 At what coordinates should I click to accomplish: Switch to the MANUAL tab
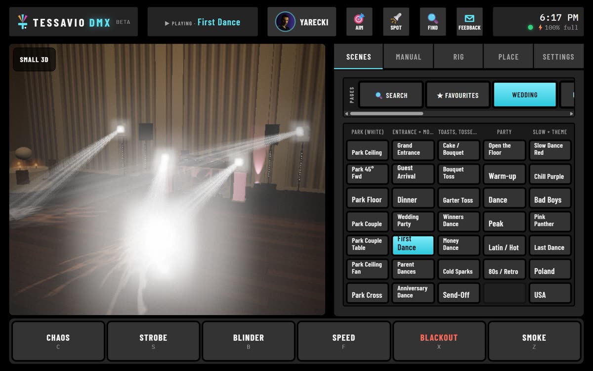409,56
